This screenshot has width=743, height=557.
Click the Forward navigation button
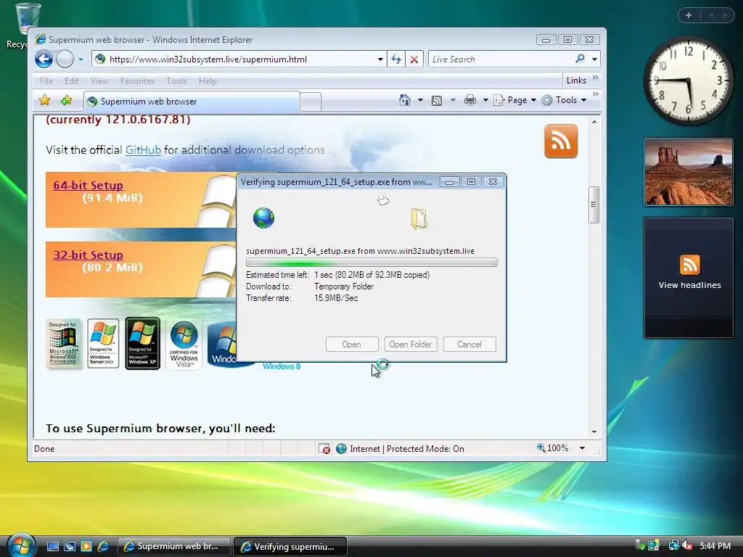coord(65,59)
